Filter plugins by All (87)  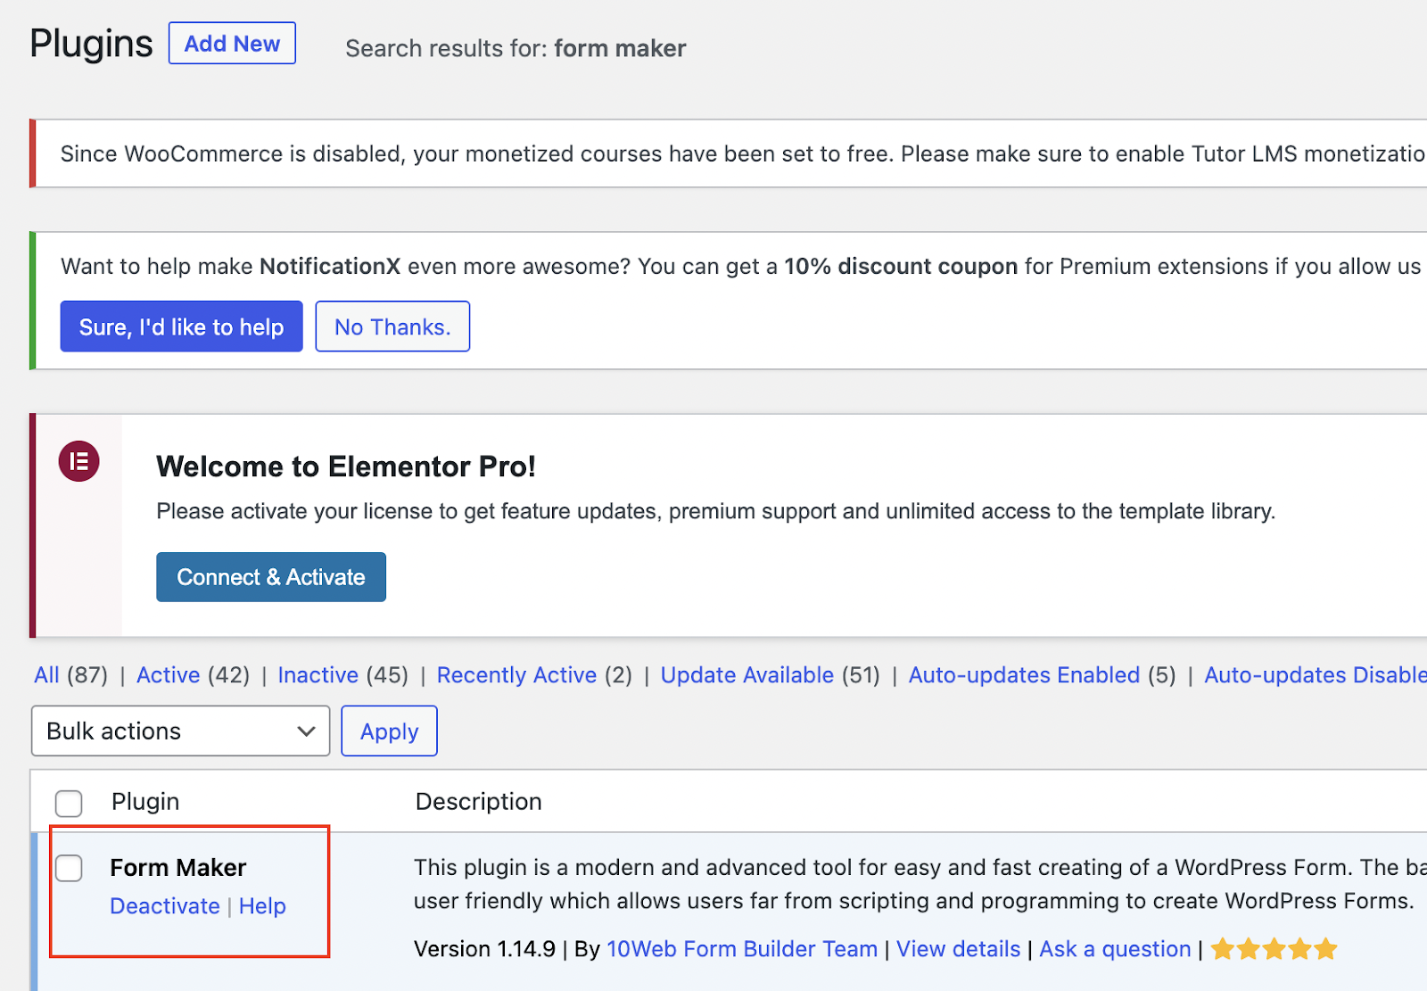click(70, 675)
